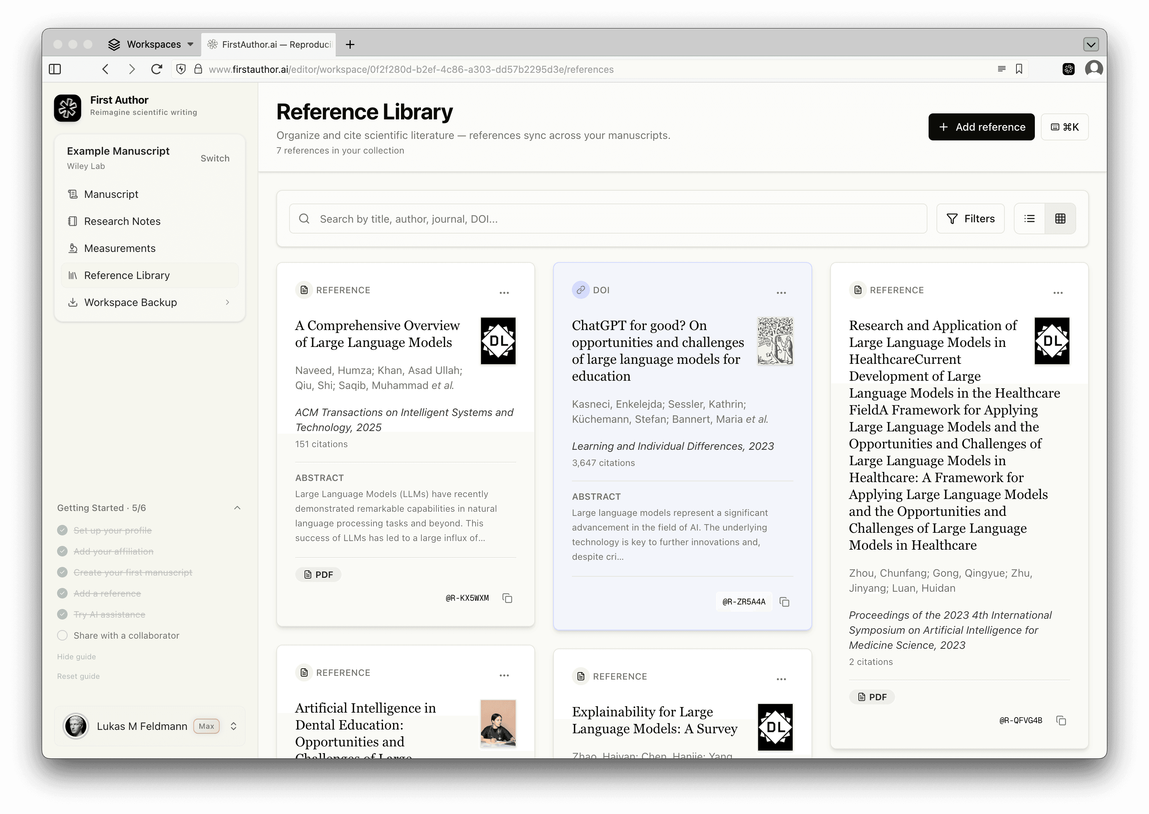Image resolution: width=1149 pixels, height=814 pixels.
Task: Check the Share with a collaborator item
Action: 62,635
